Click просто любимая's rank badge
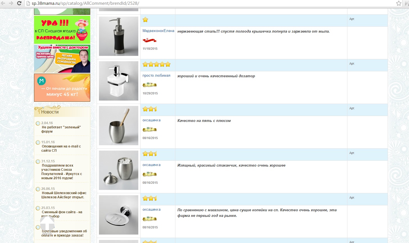This screenshot has width=409, height=243. click(x=150, y=85)
